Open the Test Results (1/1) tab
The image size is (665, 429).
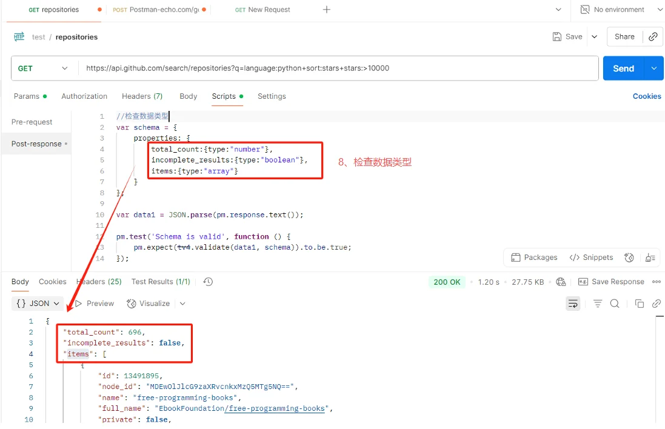(161, 282)
